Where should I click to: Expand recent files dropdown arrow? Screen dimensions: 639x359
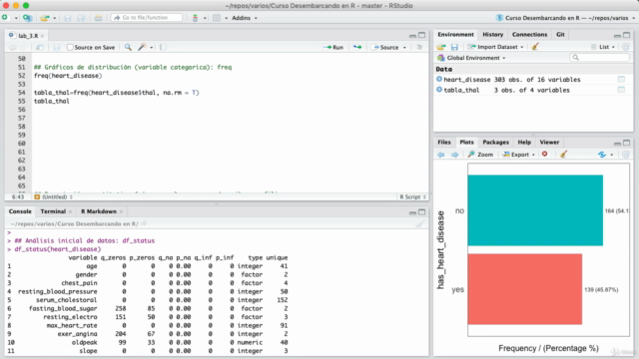pyautogui.click(x=55, y=18)
